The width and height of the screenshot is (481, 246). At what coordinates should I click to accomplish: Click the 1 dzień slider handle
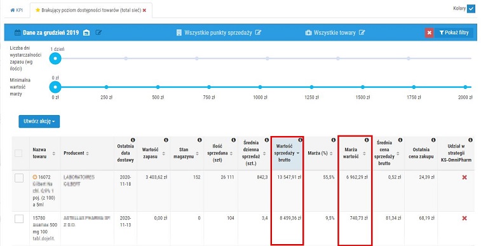(x=55, y=58)
